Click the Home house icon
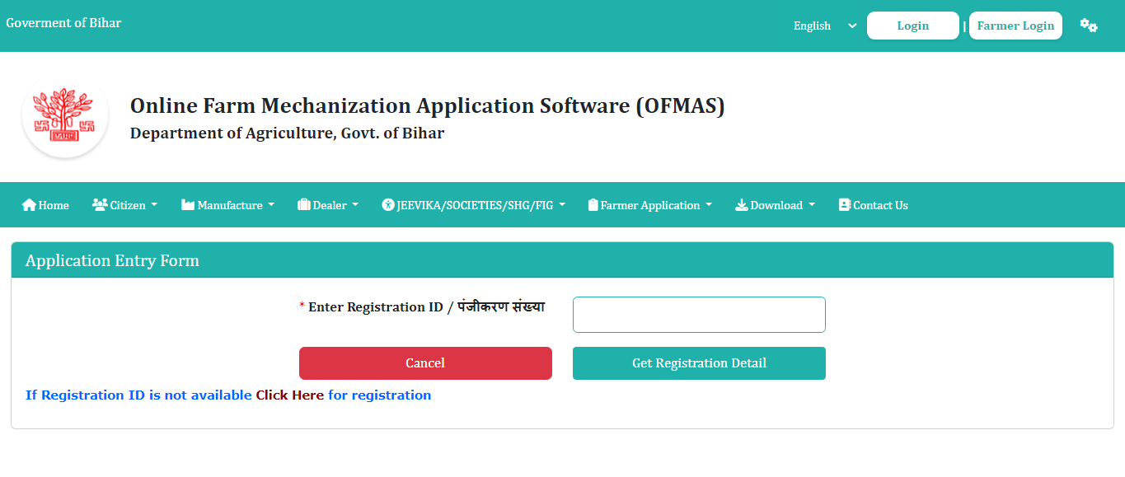The width and height of the screenshot is (1125, 477). click(x=29, y=205)
